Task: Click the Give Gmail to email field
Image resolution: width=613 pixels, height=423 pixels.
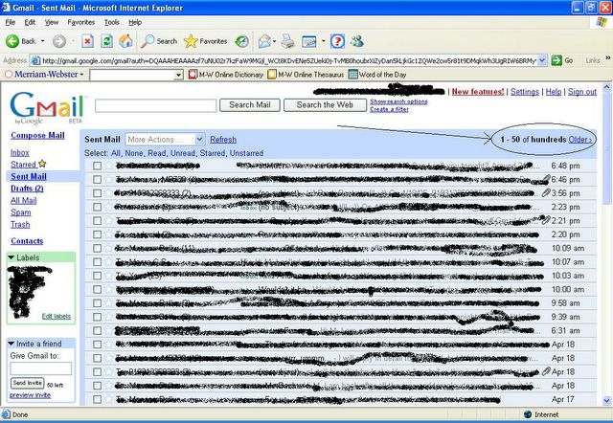Action: pos(40,367)
